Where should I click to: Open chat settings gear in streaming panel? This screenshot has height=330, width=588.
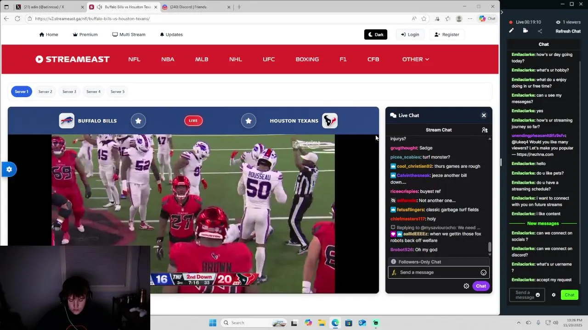click(554, 295)
